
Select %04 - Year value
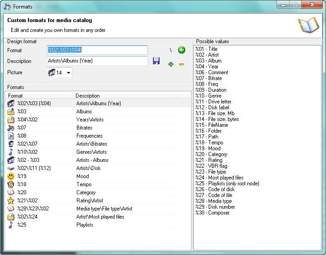207,67
